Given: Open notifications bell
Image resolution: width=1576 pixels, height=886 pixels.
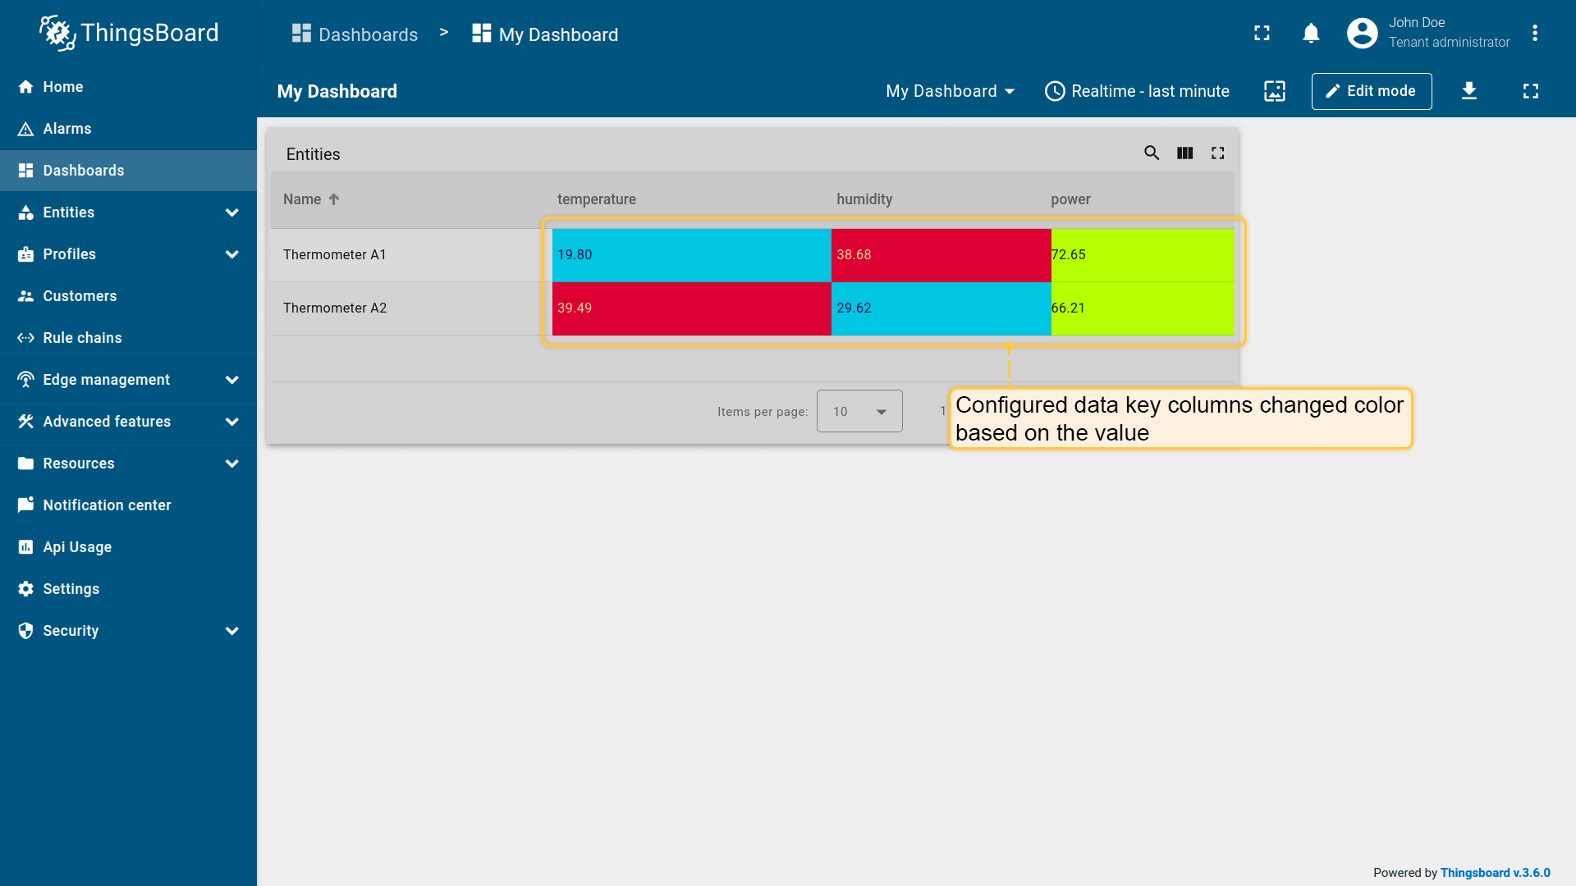Looking at the screenshot, I should point(1311,34).
